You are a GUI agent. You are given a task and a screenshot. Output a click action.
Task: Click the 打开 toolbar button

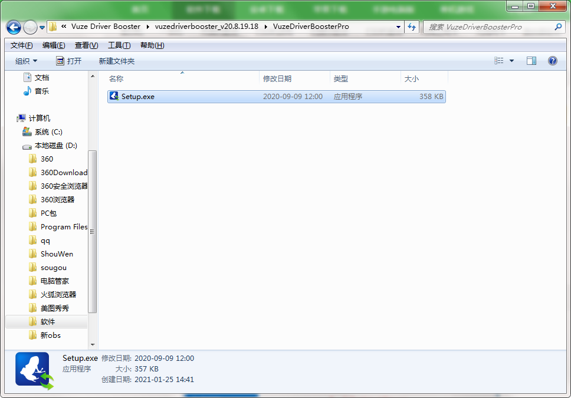[69, 61]
